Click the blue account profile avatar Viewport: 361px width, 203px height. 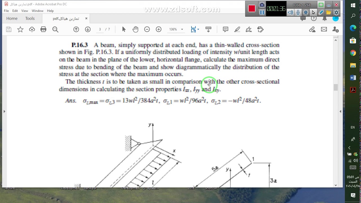point(335,19)
